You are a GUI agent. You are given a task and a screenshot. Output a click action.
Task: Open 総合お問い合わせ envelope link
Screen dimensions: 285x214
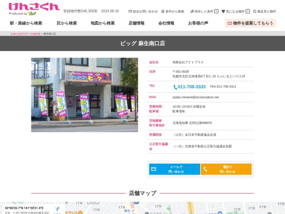pyautogui.click(x=143, y=11)
